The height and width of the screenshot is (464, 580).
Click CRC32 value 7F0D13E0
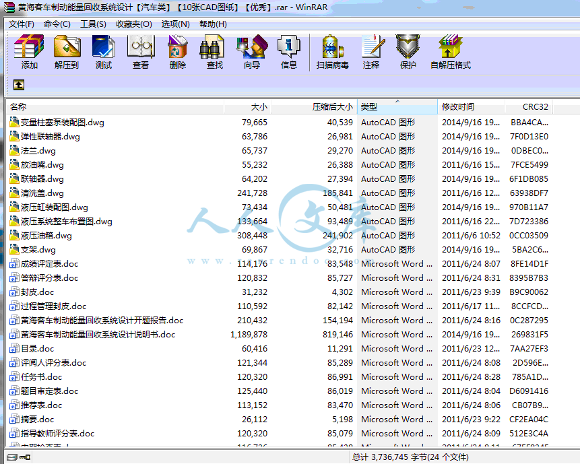529,137
